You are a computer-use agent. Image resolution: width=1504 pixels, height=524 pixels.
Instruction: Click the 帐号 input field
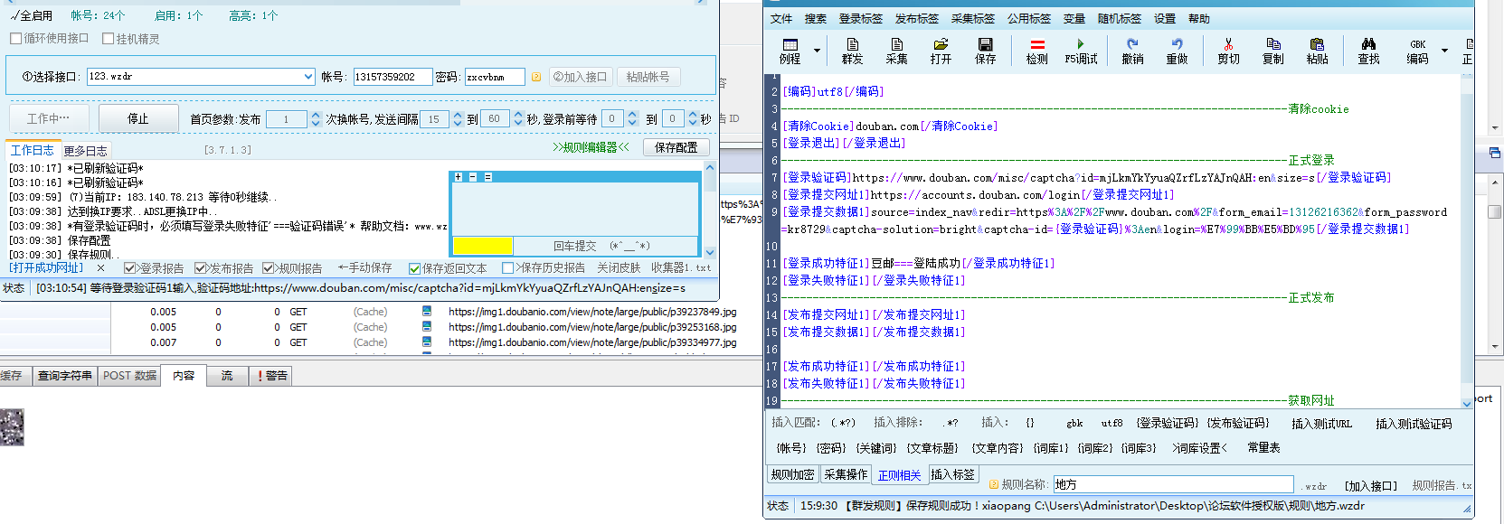(x=393, y=77)
